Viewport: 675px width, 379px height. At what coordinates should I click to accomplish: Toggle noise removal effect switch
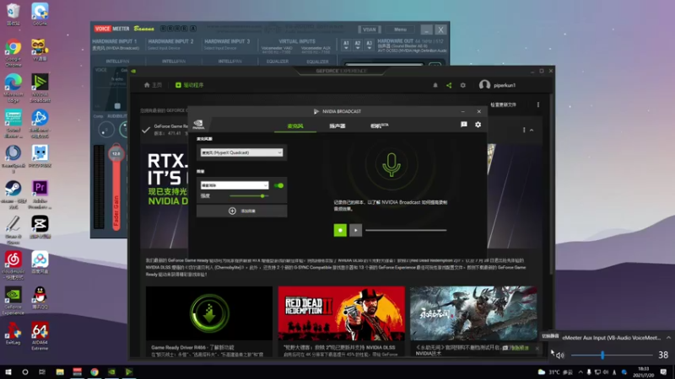(x=279, y=185)
